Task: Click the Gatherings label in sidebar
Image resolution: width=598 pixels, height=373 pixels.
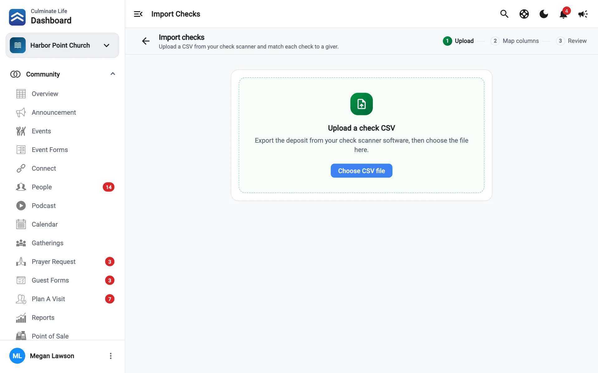Action: click(x=47, y=243)
